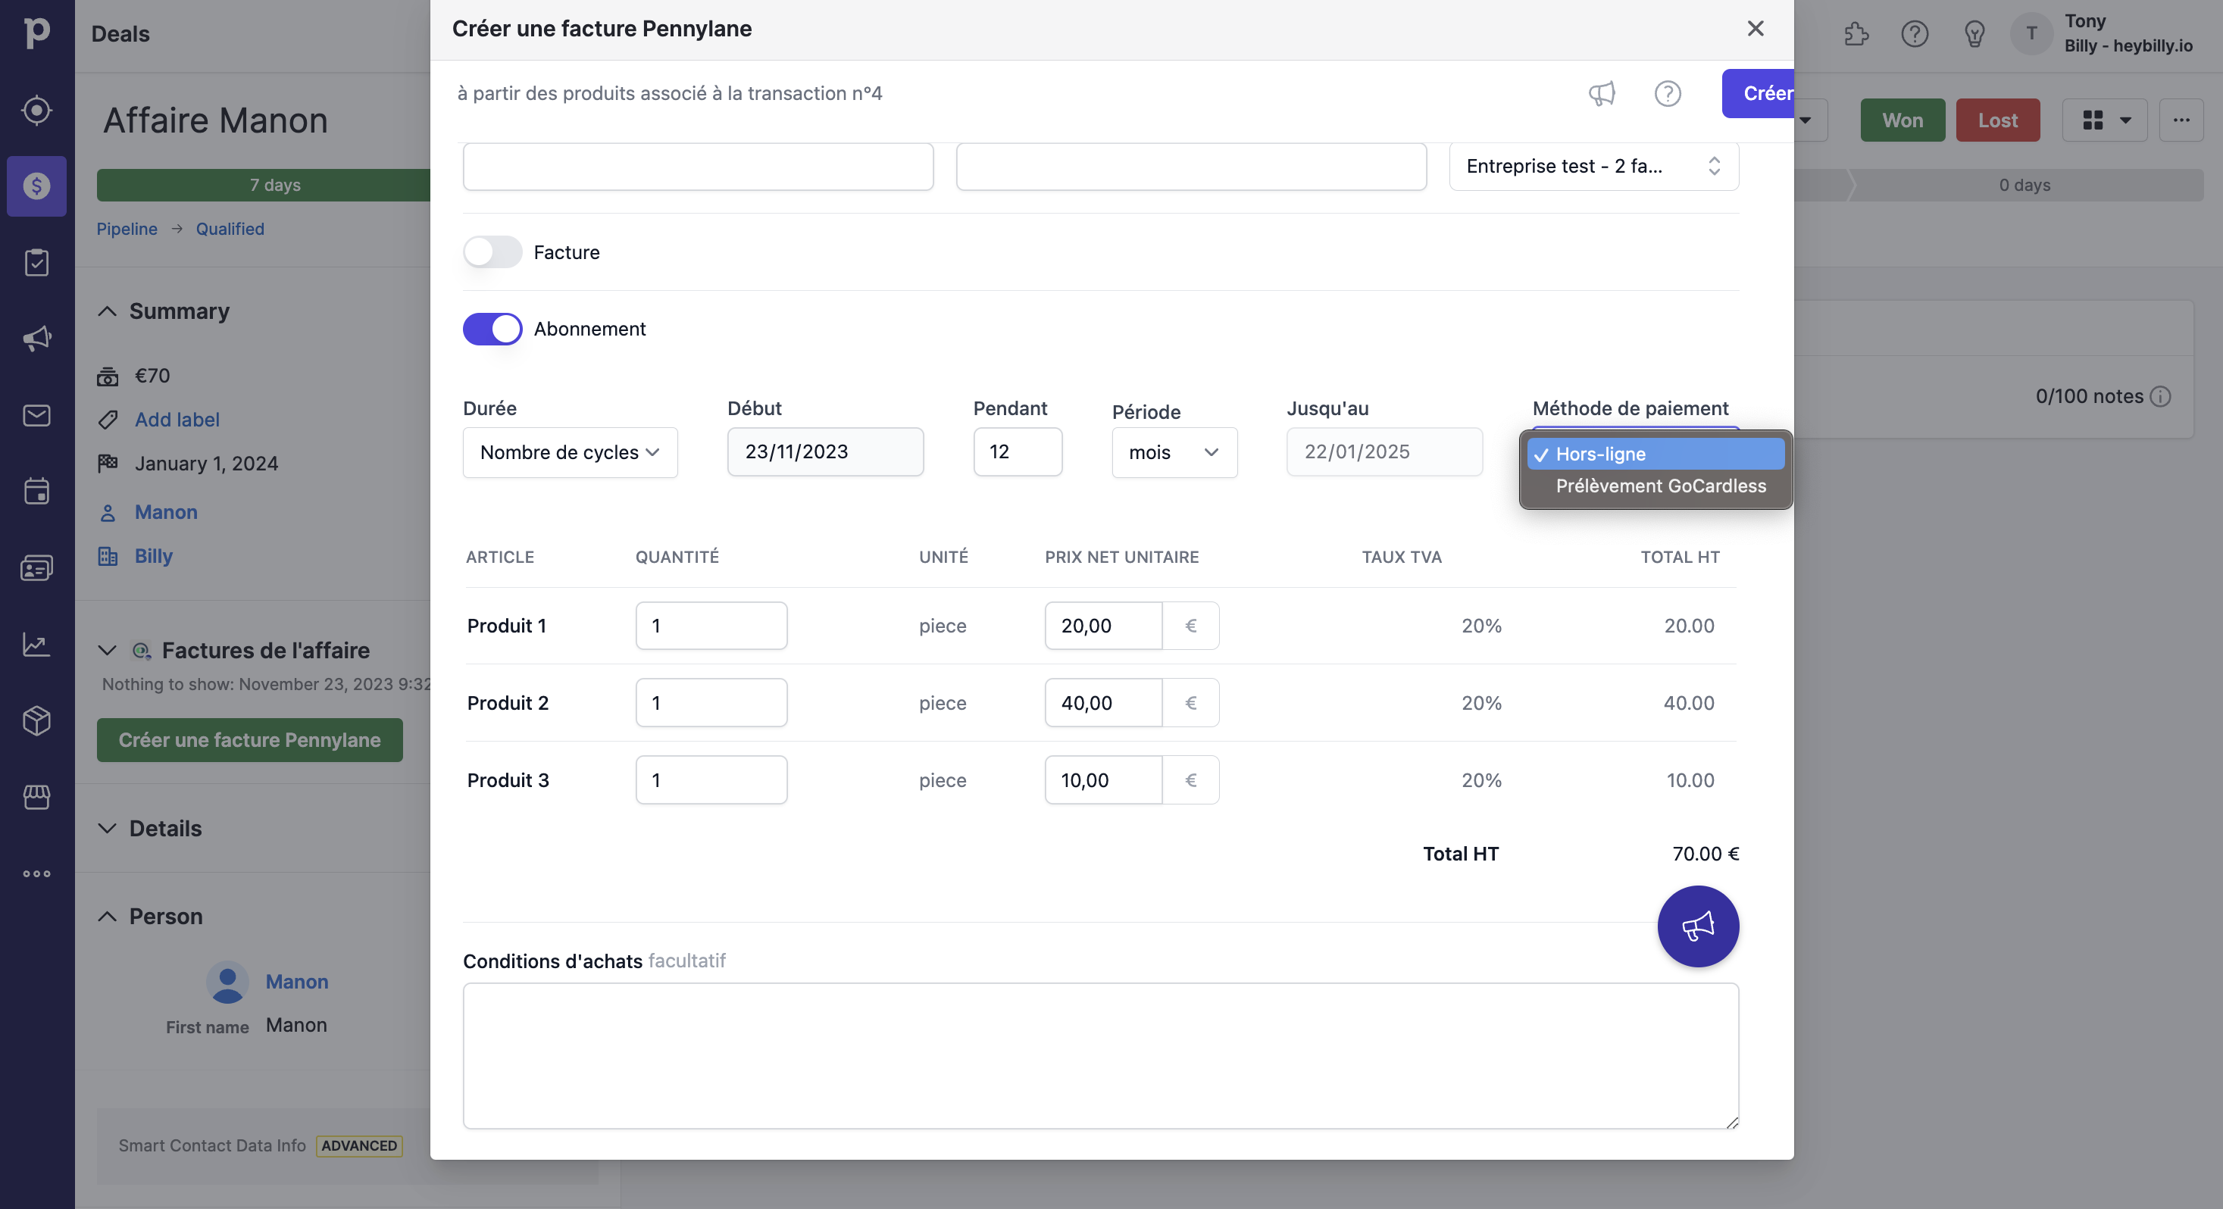Click Jusqu'au date field
This screenshot has width=2223, height=1209.
coord(1384,451)
